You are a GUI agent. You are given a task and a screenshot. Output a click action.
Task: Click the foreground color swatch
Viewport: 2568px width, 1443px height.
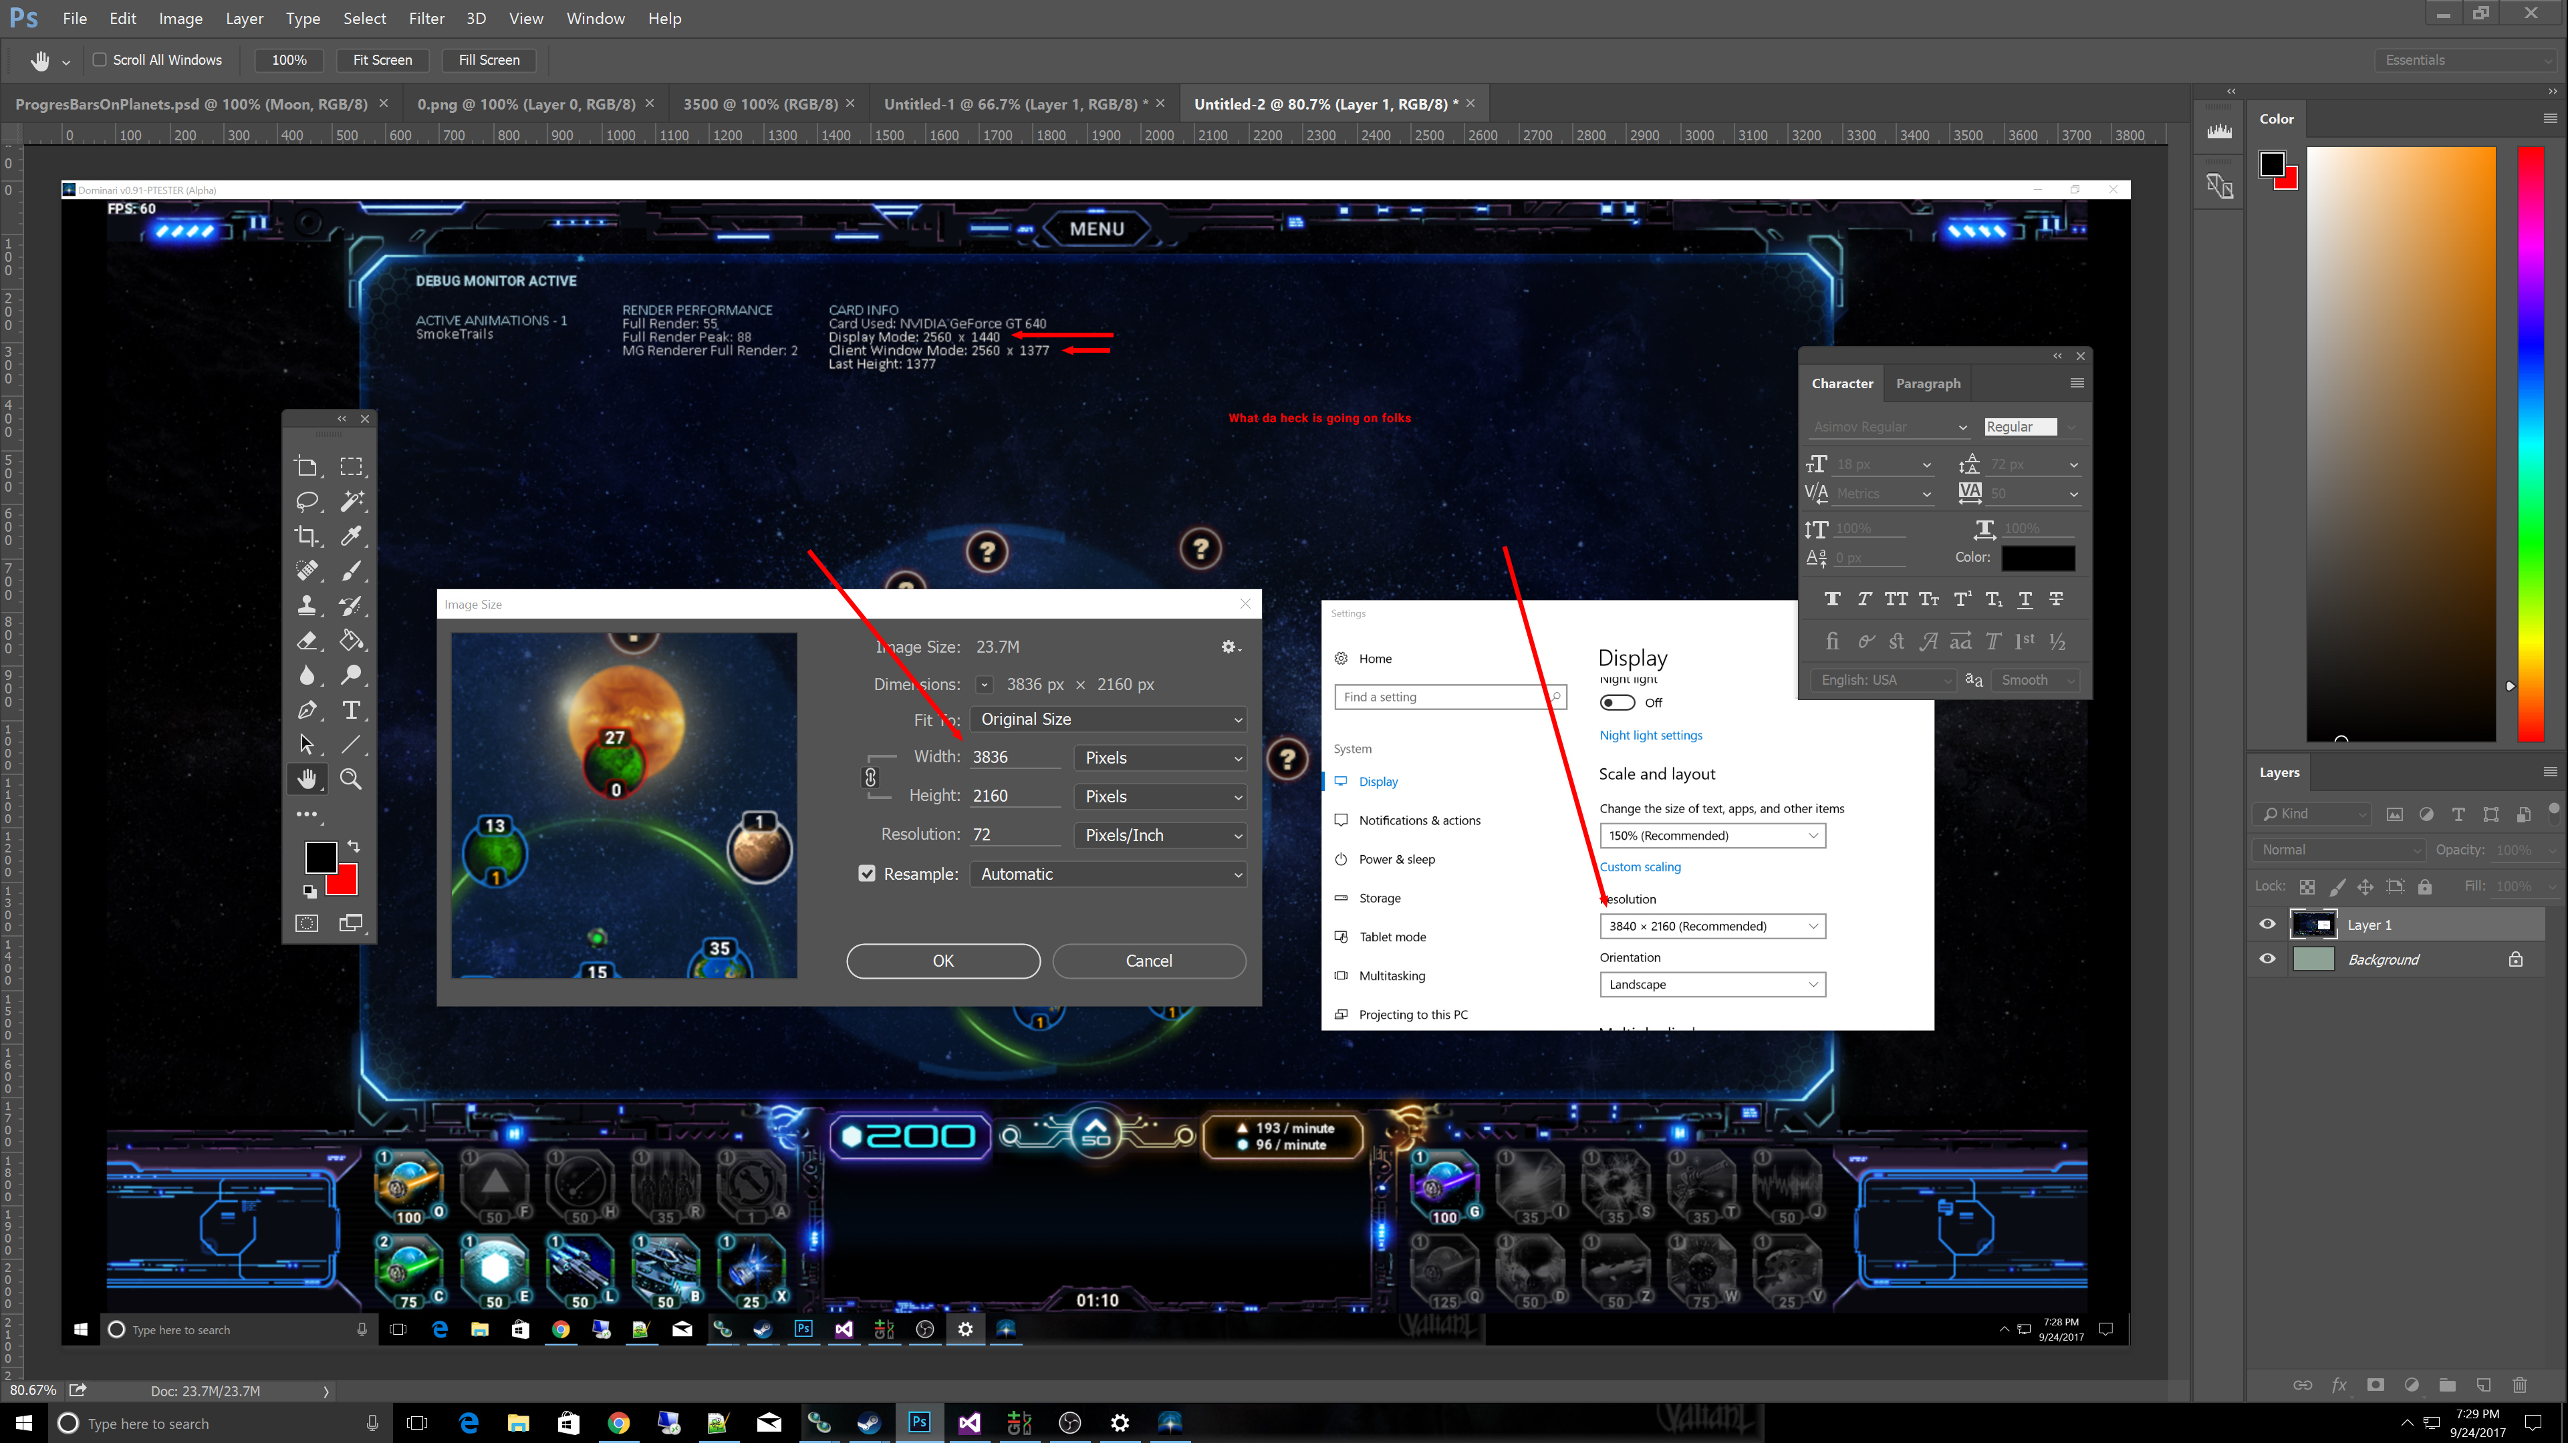coord(320,857)
